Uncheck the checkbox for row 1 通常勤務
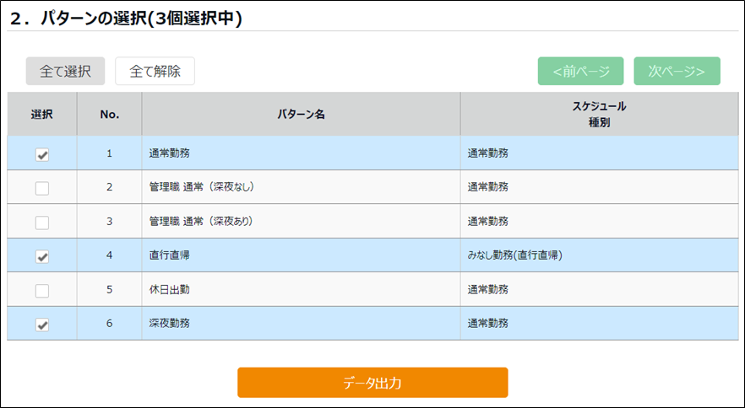Screen dimensions: 745x408 click(x=42, y=154)
